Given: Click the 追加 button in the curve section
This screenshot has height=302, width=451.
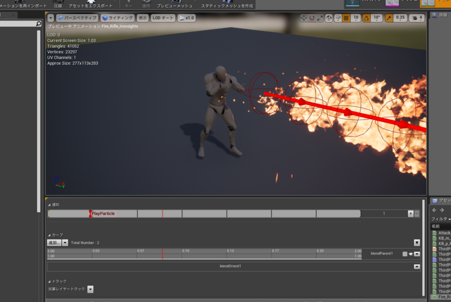Looking at the screenshot, I should click(x=54, y=243).
